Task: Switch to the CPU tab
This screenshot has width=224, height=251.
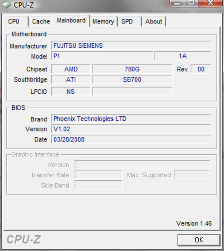Action: click(17, 21)
